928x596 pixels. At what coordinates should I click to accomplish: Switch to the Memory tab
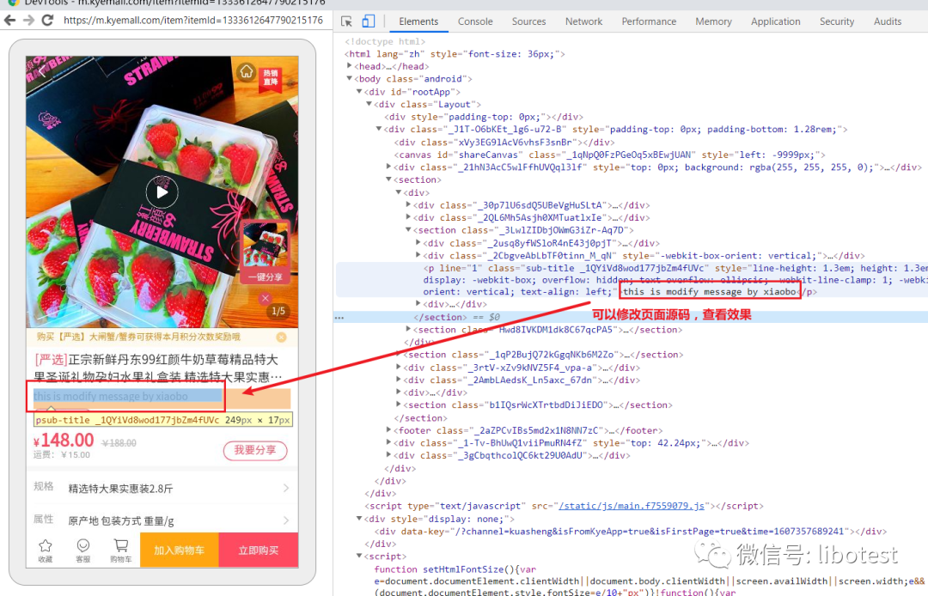[x=713, y=21]
